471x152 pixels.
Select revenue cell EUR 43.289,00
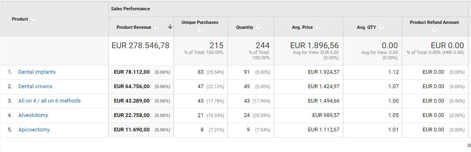pos(132,101)
